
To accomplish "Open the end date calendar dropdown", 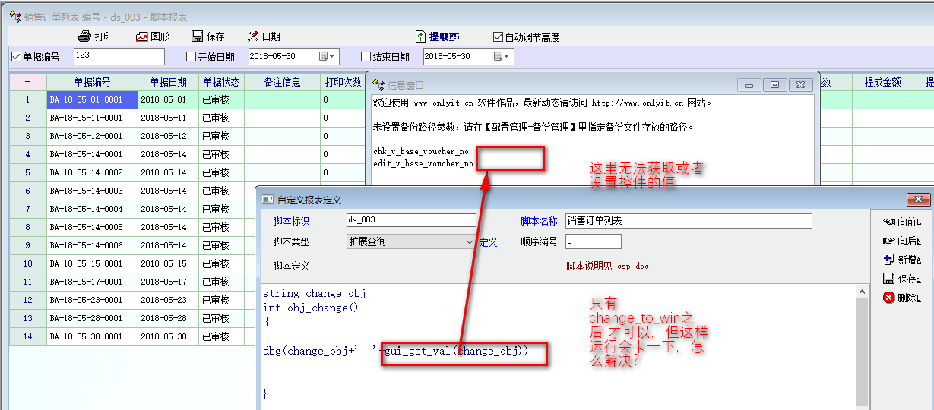I will point(502,57).
